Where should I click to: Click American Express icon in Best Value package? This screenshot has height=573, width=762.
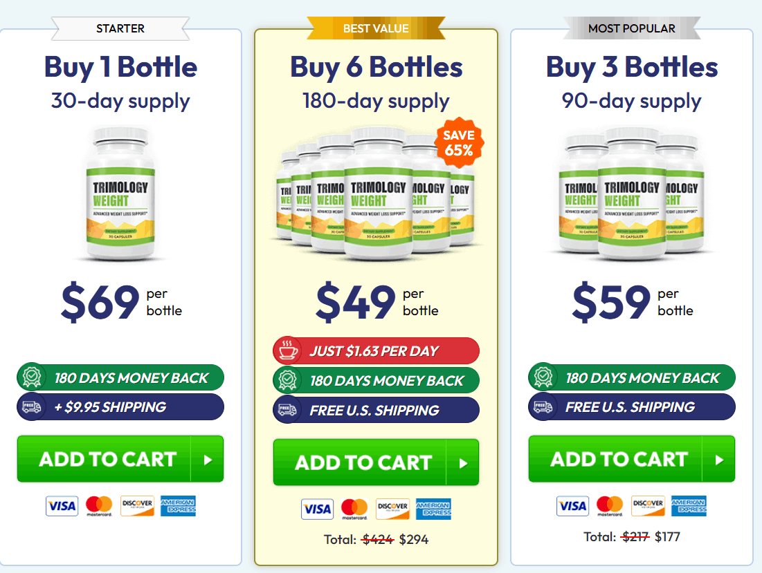coord(434,509)
